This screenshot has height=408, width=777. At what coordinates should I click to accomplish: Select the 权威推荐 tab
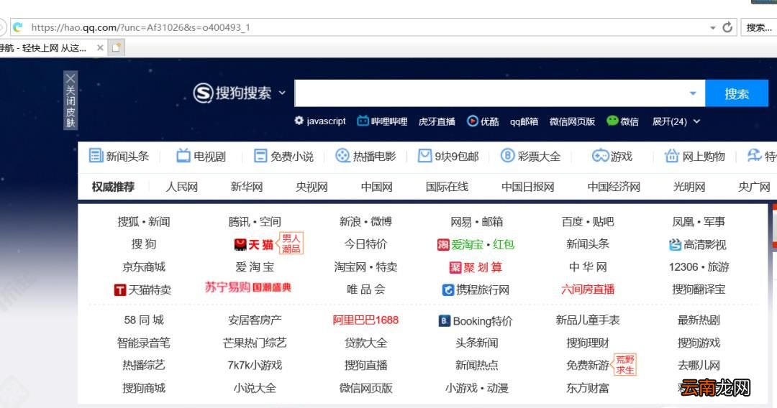click(x=113, y=187)
